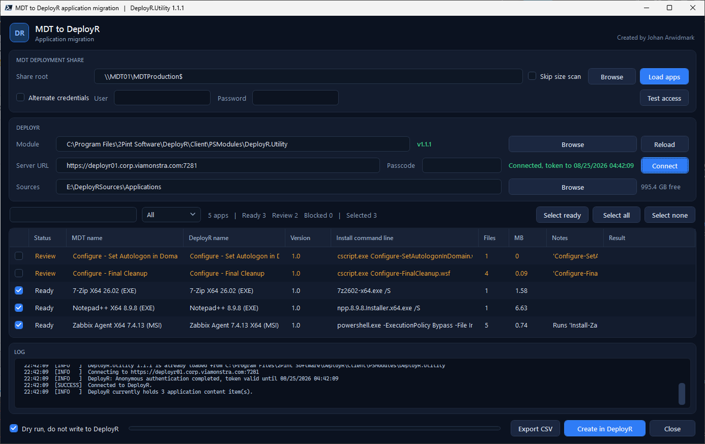Click the log panel scrollbar thumb
This screenshot has width=705, height=444.
(681, 393)
